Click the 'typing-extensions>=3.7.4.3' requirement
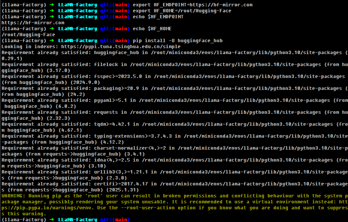 tap(133, 137)
